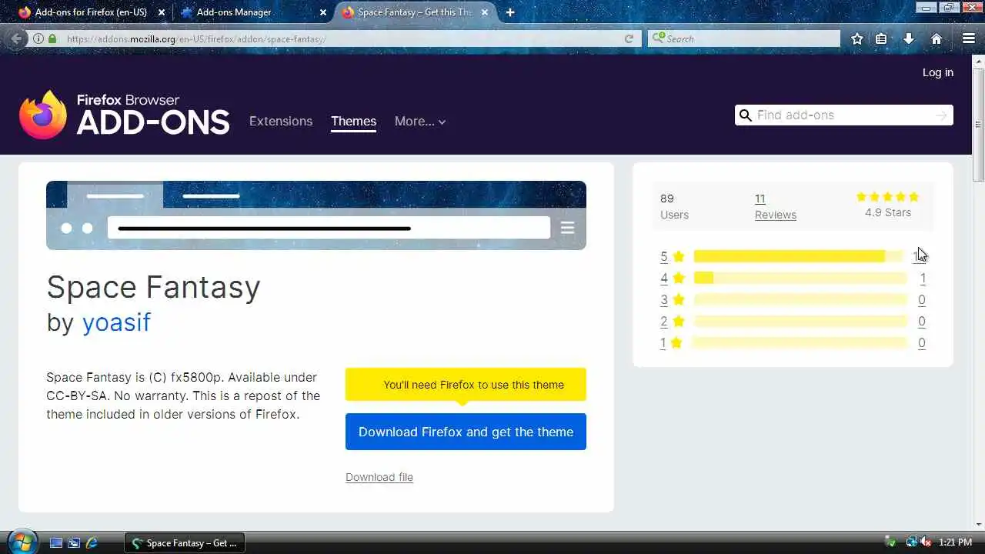The width and height of the screenshot is (985, 554).
Task: Click the Download file link
Action: 379,477
